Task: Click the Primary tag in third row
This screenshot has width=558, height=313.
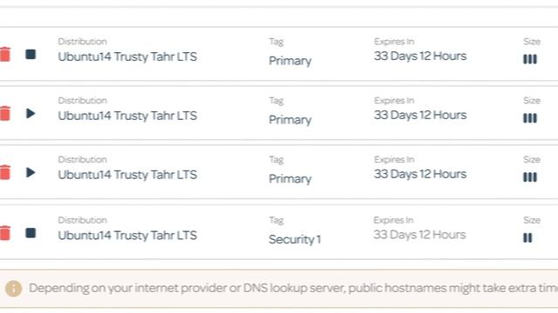Action: [290, 178]
